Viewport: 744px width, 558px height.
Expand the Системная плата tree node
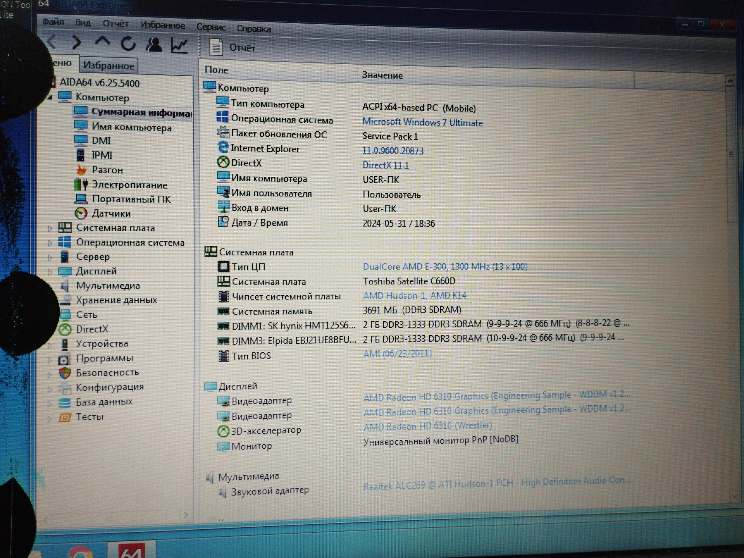click(x=50, y=228)
